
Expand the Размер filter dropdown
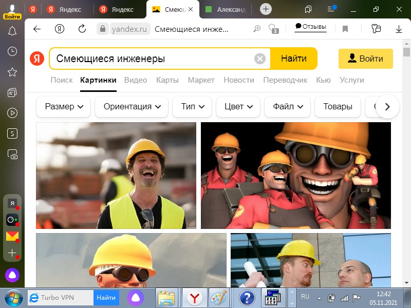pos(63,107)
